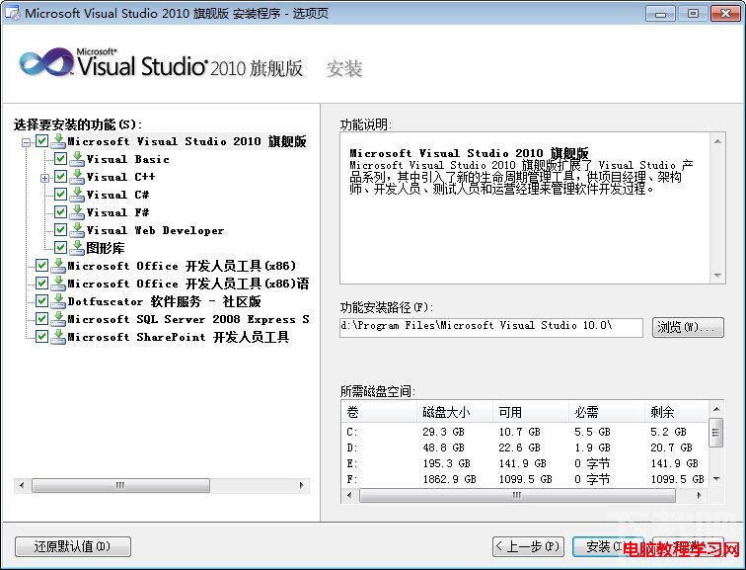The image size is (746, 570).
Task: Click disk table horizontal scrollbar thumb
Action: 517,496
